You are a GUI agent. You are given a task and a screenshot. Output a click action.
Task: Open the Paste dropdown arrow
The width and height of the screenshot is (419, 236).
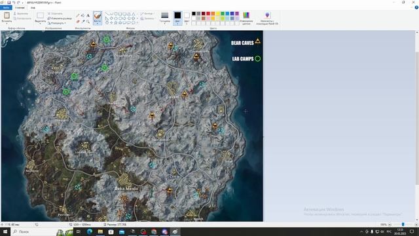7,23
